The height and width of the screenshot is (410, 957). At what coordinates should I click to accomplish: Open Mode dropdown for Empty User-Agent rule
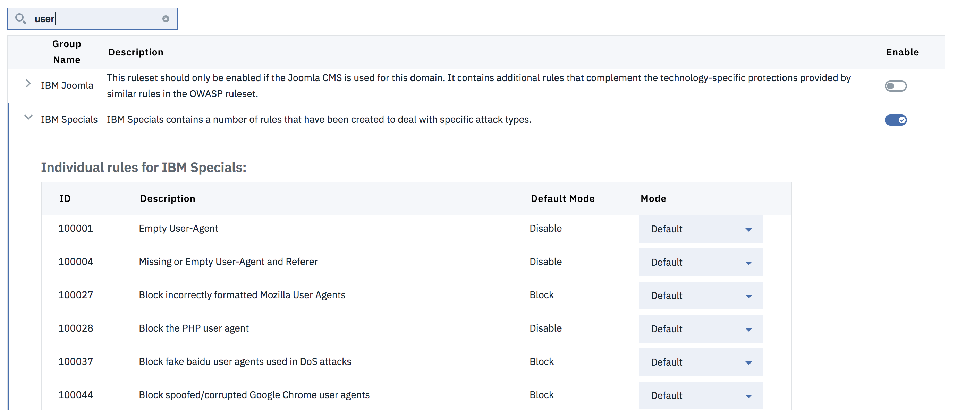(701, 229)
